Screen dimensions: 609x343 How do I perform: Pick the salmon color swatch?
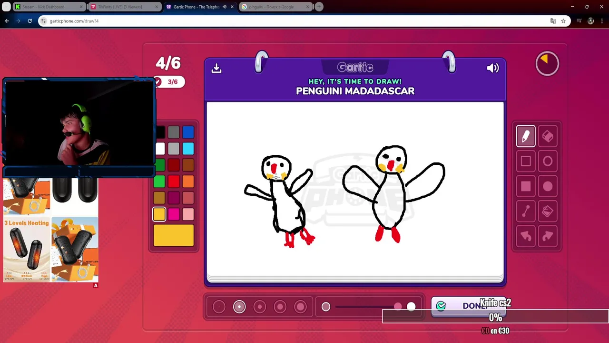pos(188,198)
